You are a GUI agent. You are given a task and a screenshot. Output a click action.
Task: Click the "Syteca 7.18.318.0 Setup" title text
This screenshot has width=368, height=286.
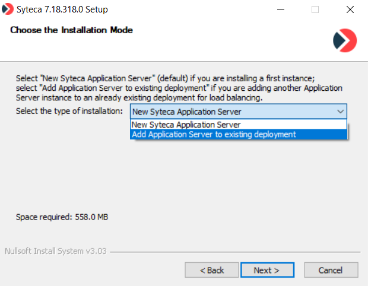coord(62,9)
